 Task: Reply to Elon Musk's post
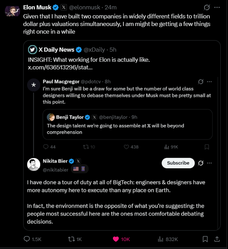27,239
